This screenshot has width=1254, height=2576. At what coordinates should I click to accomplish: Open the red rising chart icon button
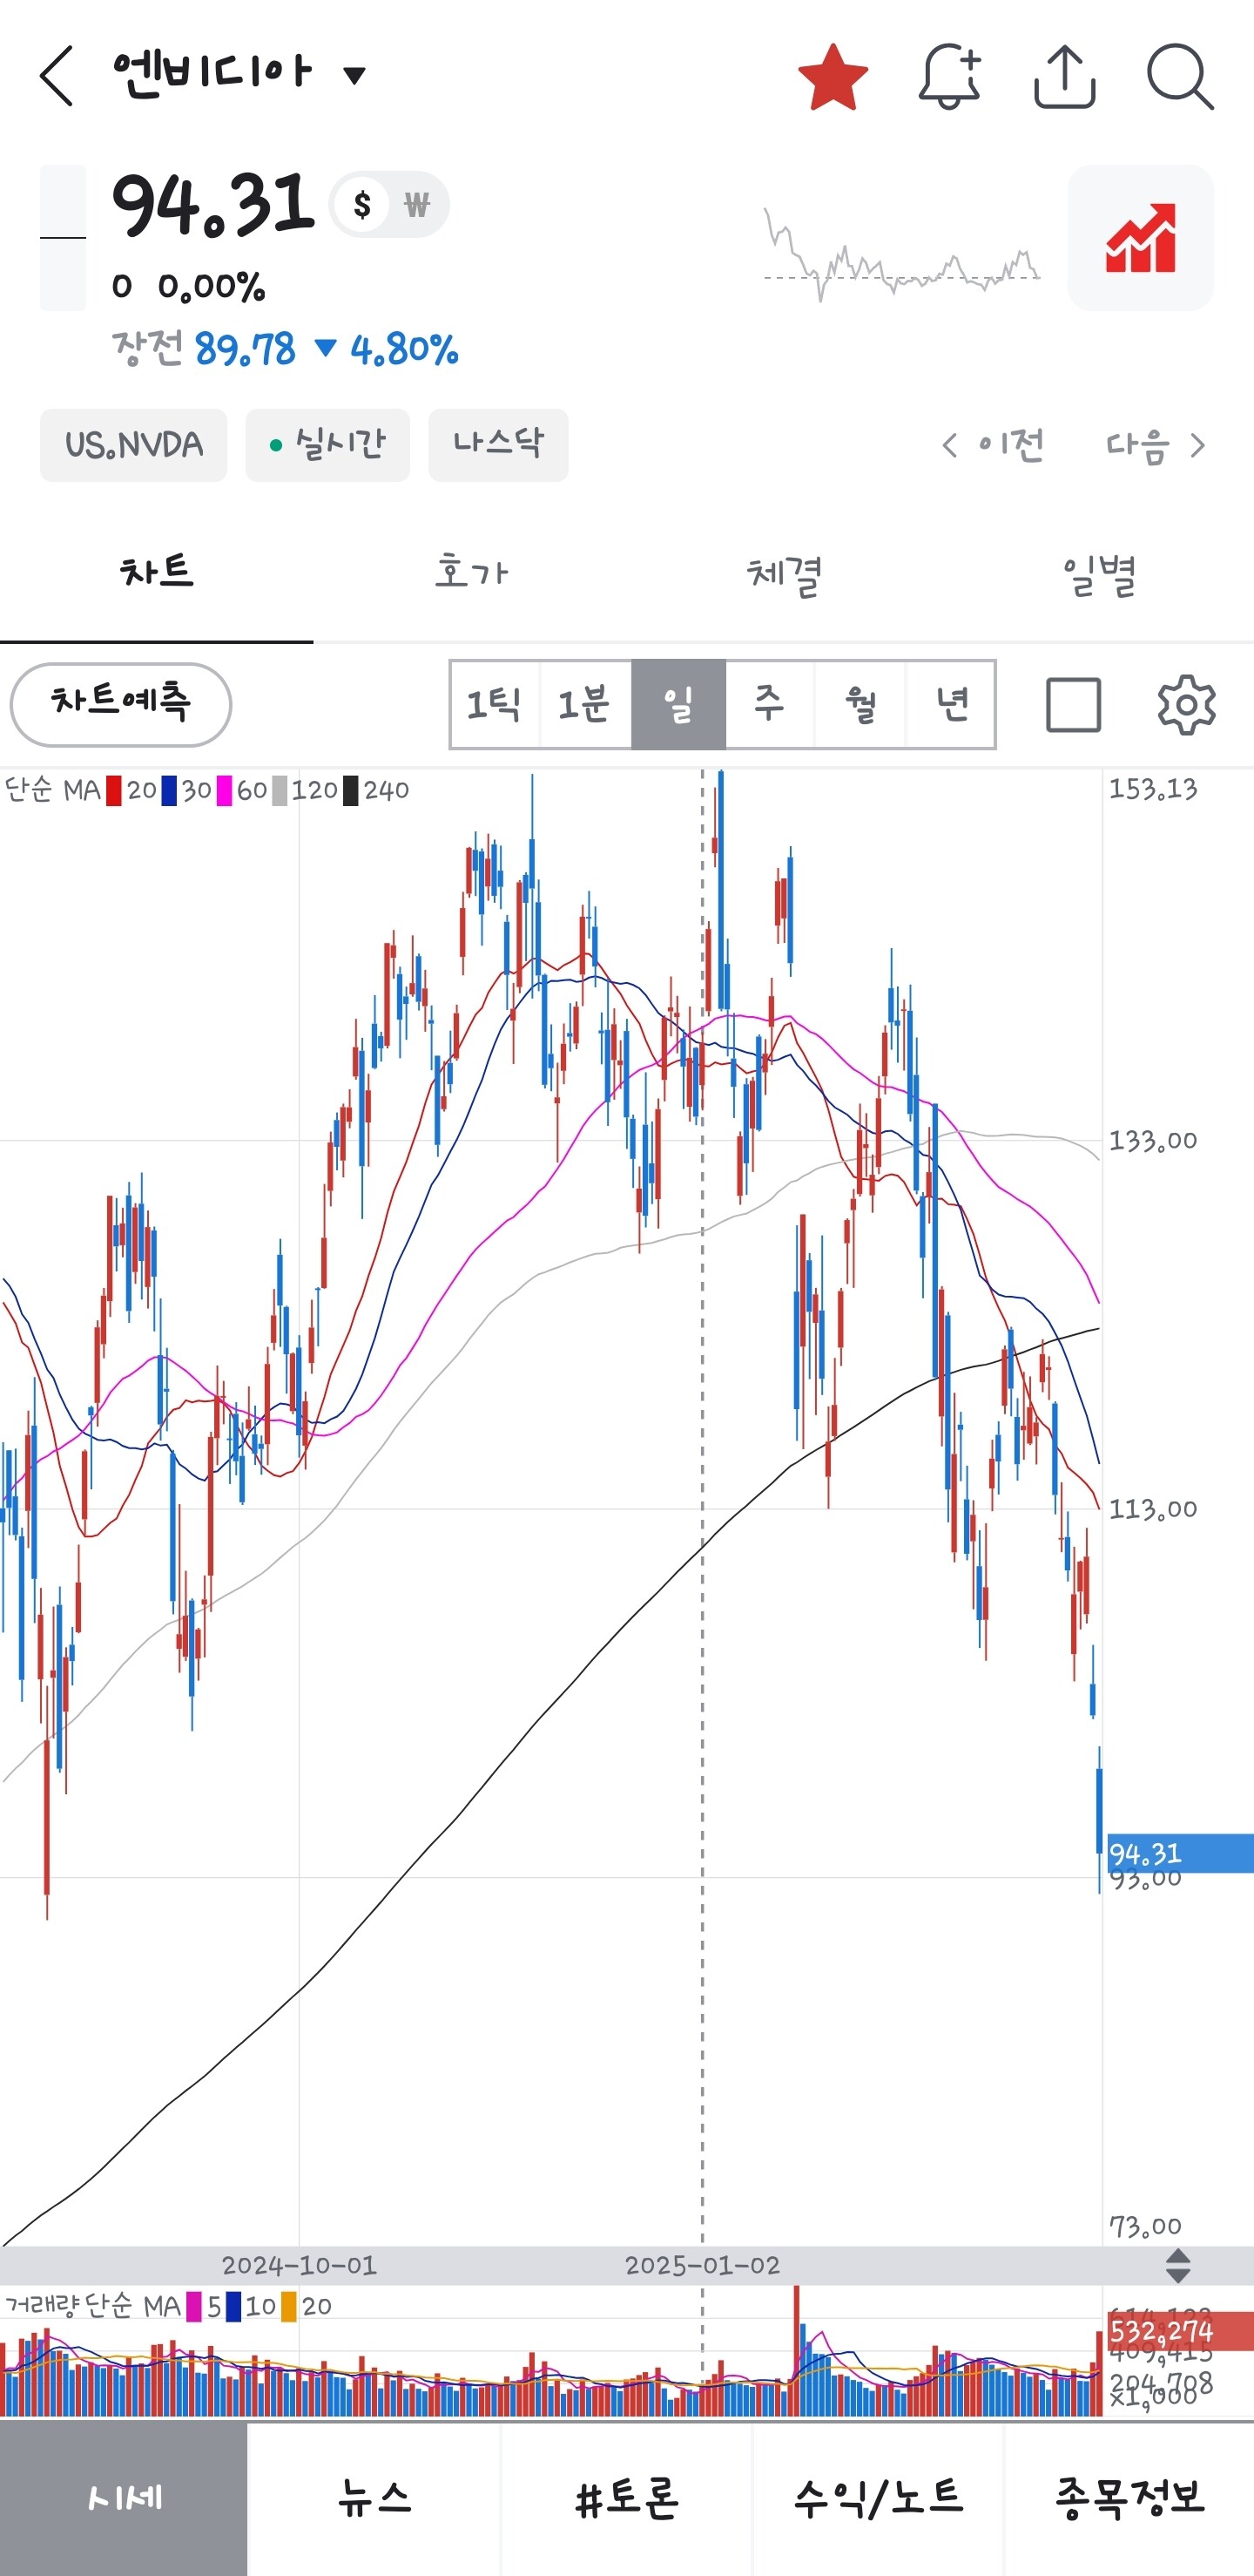point(1140,238)
